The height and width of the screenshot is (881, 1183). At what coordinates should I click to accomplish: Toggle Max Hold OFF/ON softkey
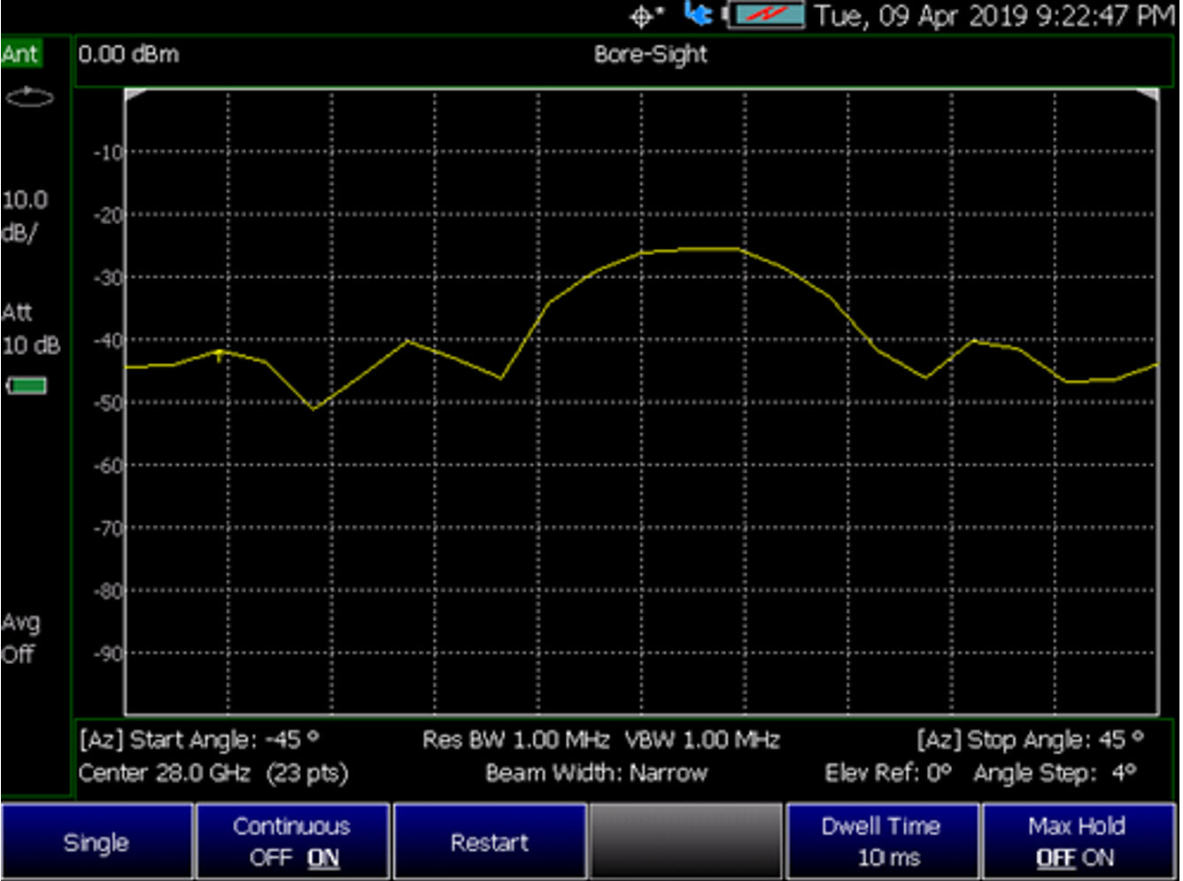point(1079,842)
